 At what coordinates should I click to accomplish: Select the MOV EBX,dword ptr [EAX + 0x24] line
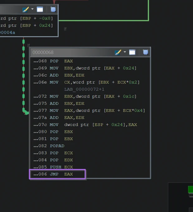point(85,68)
